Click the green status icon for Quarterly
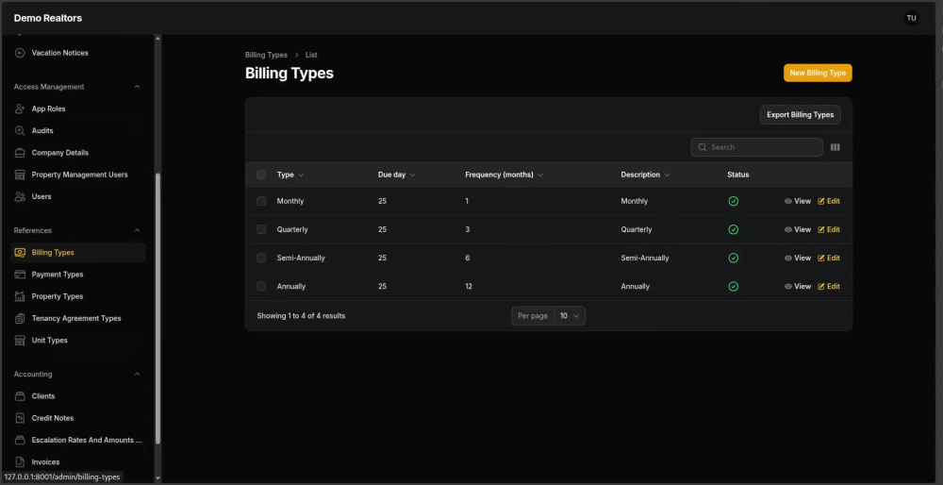The image size is (943, 485). (x=733, y=229)
